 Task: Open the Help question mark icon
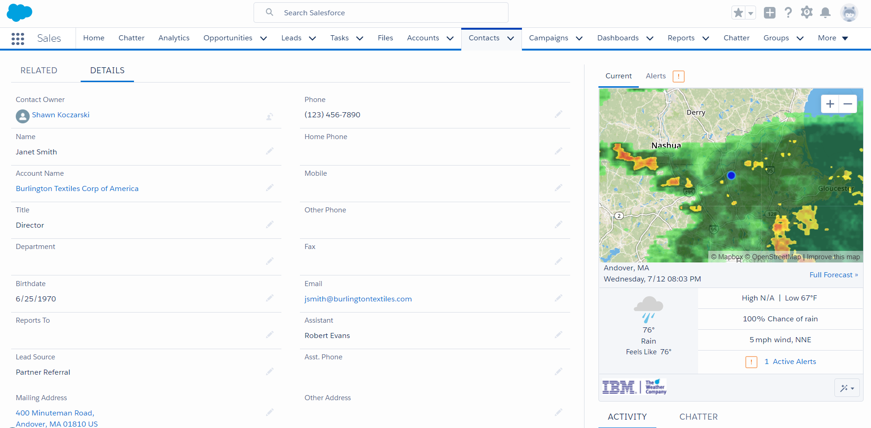pos(788,13)
